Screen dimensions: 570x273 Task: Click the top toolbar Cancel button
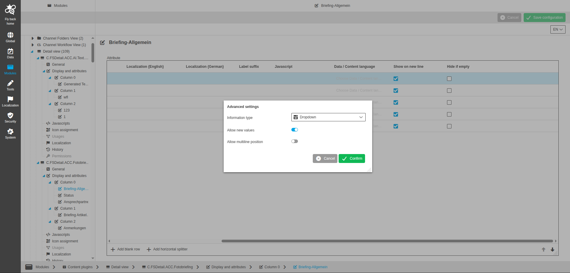(509, 18)
